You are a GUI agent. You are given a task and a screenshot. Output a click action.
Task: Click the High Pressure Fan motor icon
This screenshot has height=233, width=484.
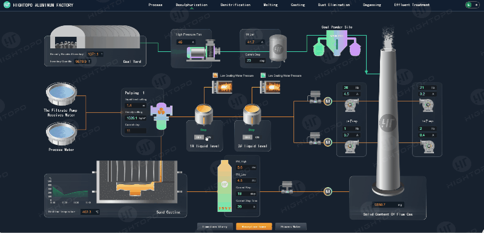(x=203, y=50)
